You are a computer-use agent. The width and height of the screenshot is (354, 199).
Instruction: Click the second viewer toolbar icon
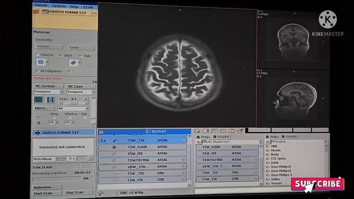206,131
